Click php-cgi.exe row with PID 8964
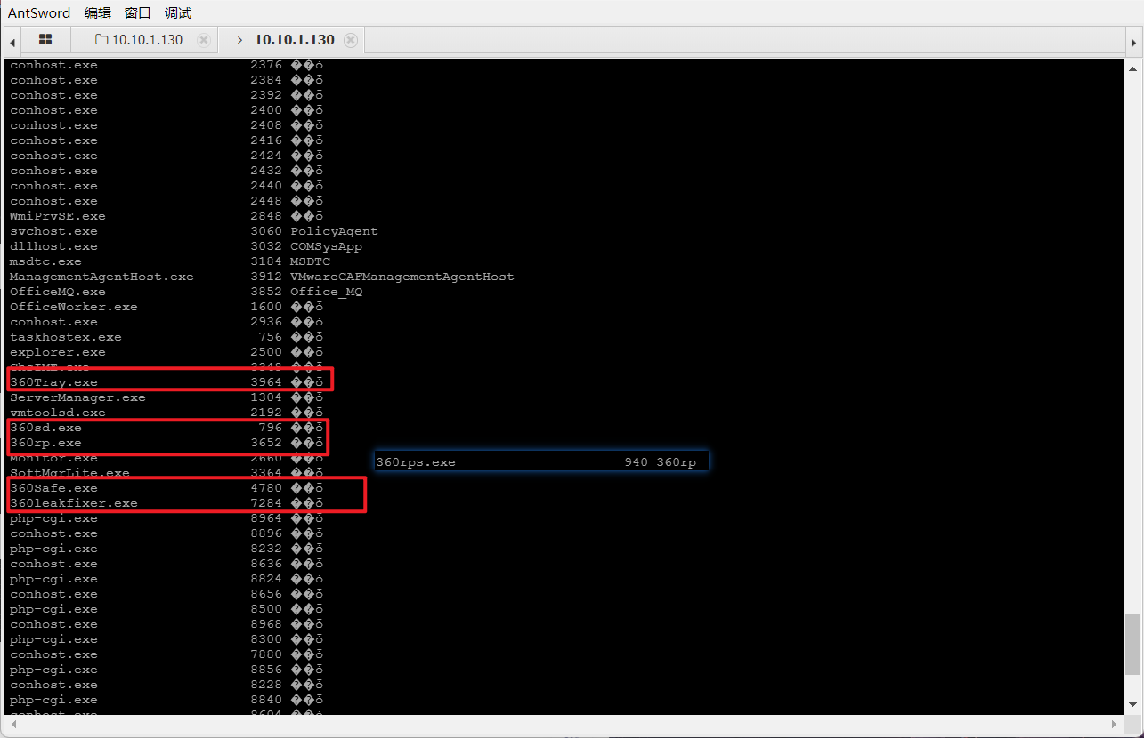Viewport: 1144px width, 738px height. pos(166,518)
